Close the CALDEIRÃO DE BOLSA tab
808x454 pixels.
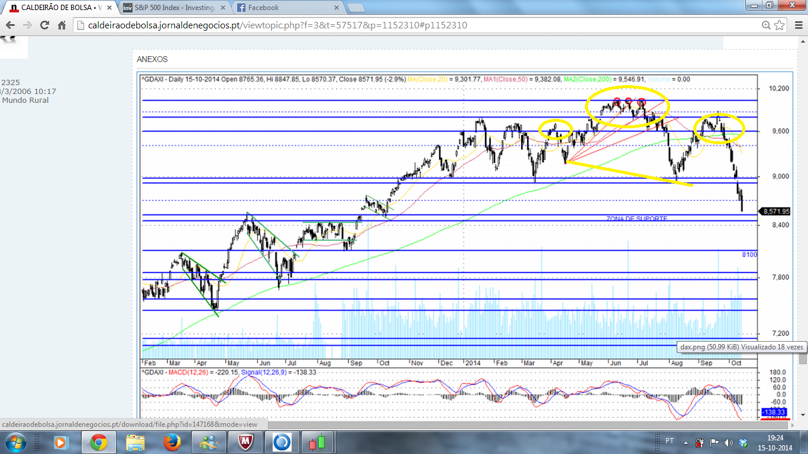click(x=109, y=8)
